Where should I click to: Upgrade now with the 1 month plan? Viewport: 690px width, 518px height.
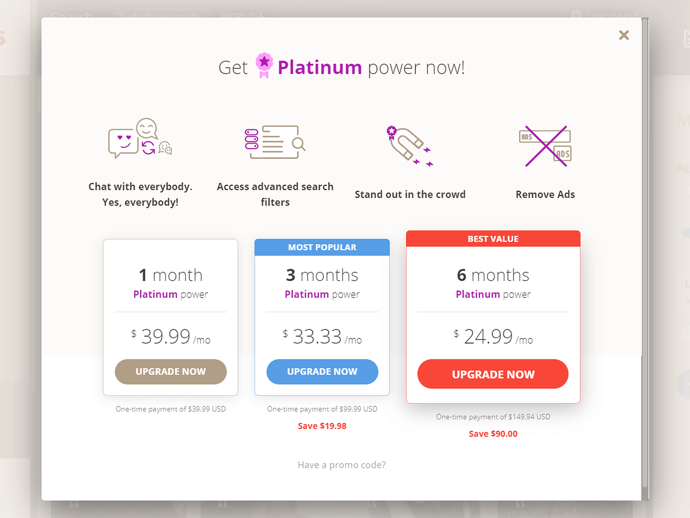(x=171, y=372)
